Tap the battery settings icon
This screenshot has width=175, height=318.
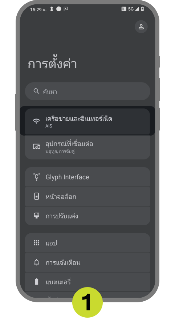click(36, 282)
